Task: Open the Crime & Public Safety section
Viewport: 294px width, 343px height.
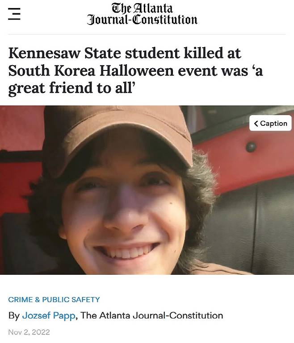Action: pos(54,299)
